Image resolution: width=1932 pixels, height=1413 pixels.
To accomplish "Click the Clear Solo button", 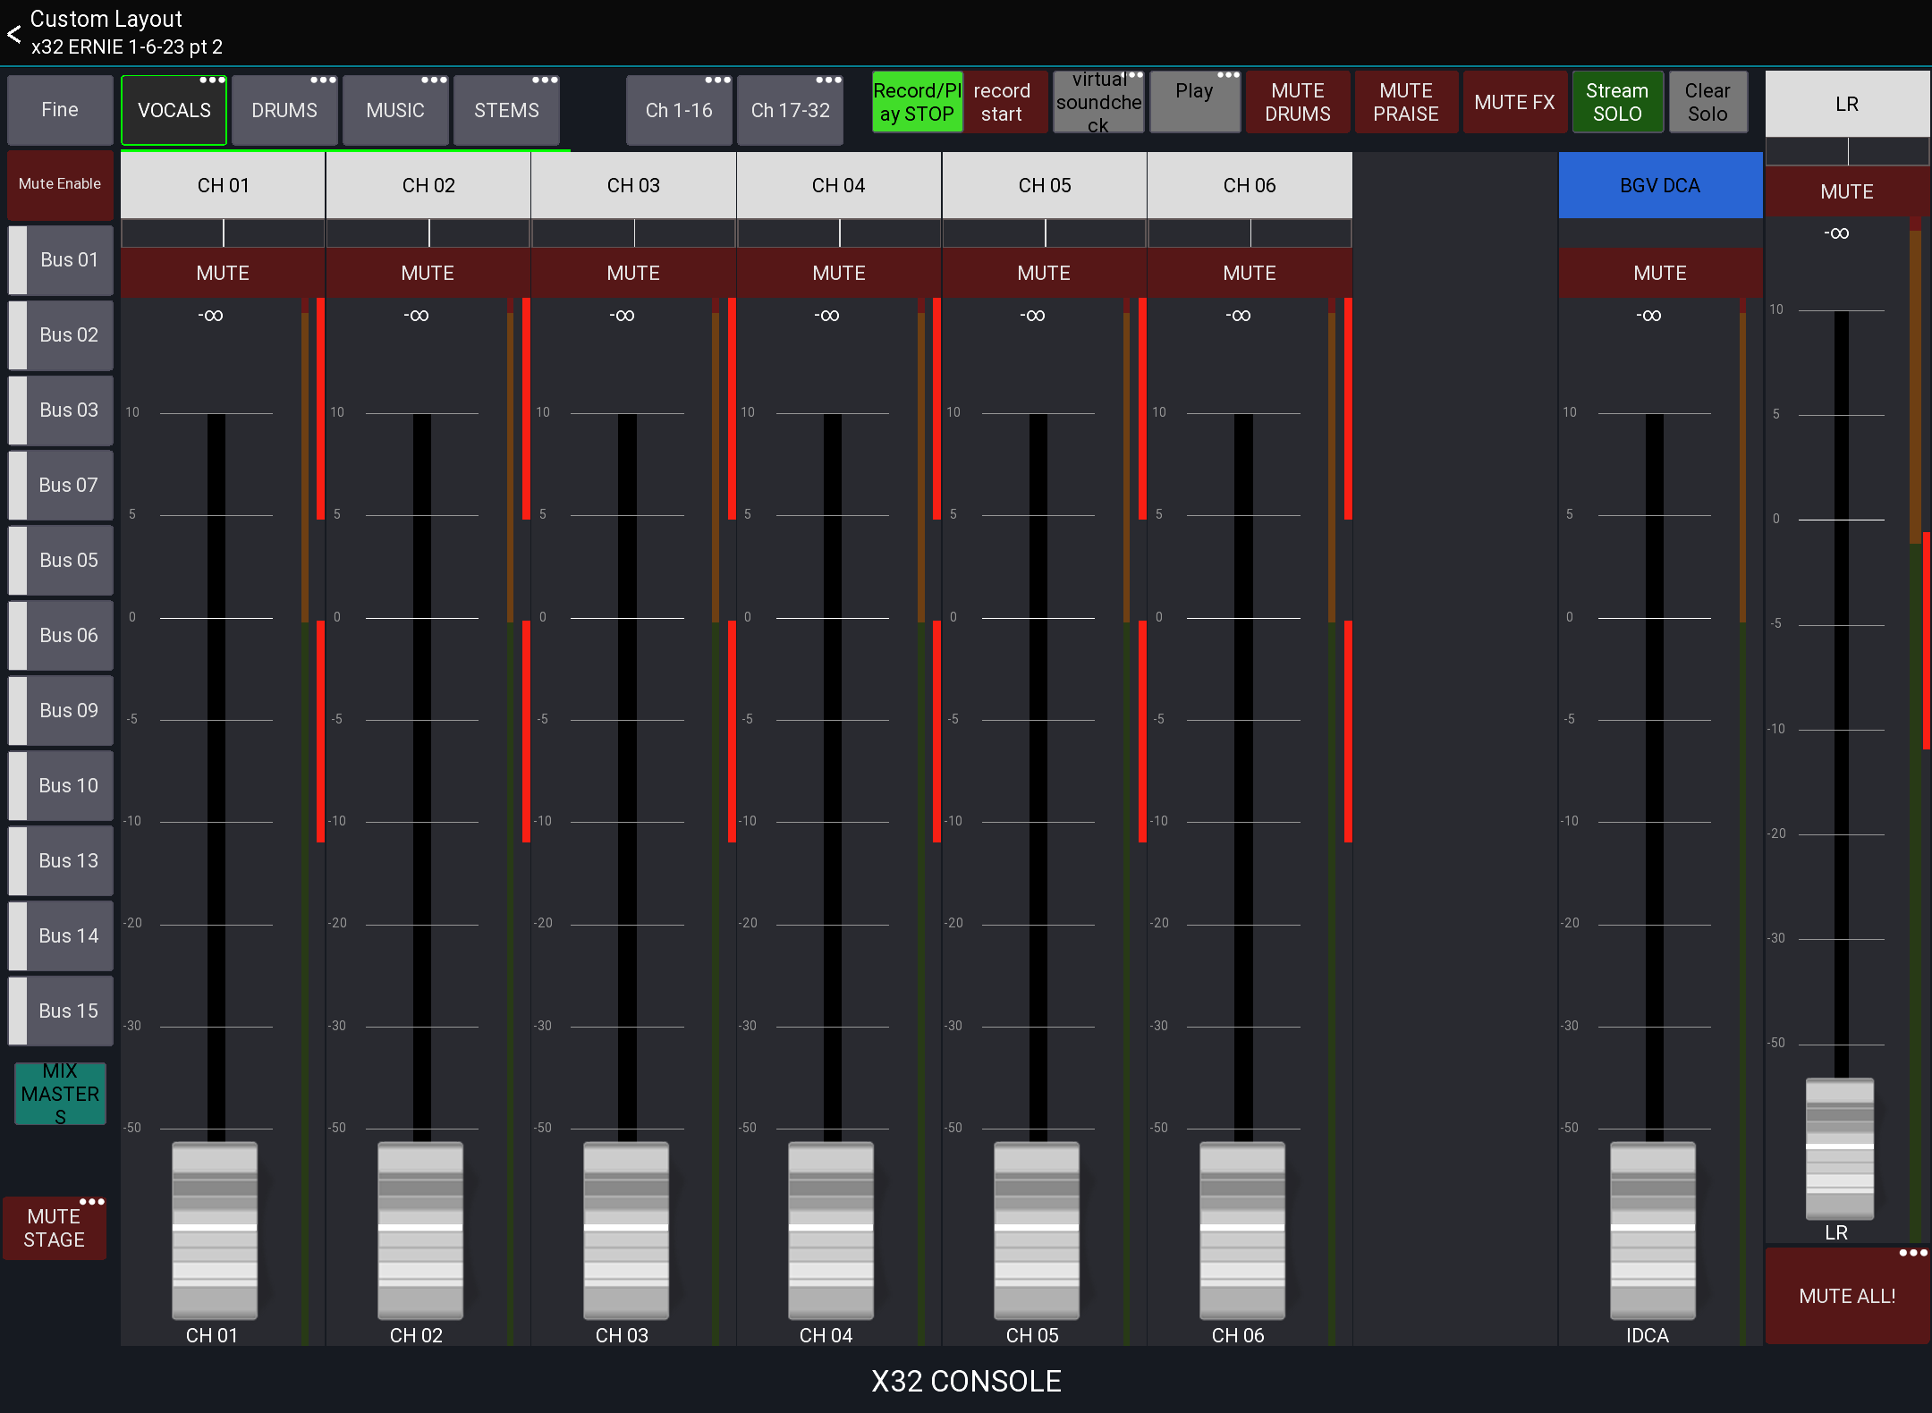I will click(x=1707, y=102).
